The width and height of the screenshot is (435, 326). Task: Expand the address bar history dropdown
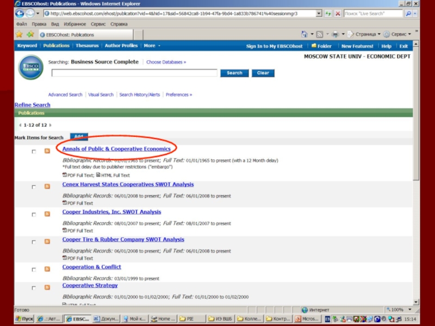[x=319, y=13]
